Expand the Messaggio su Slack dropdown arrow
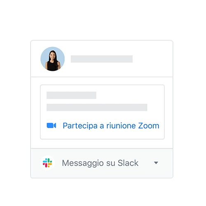 (156, 163)
